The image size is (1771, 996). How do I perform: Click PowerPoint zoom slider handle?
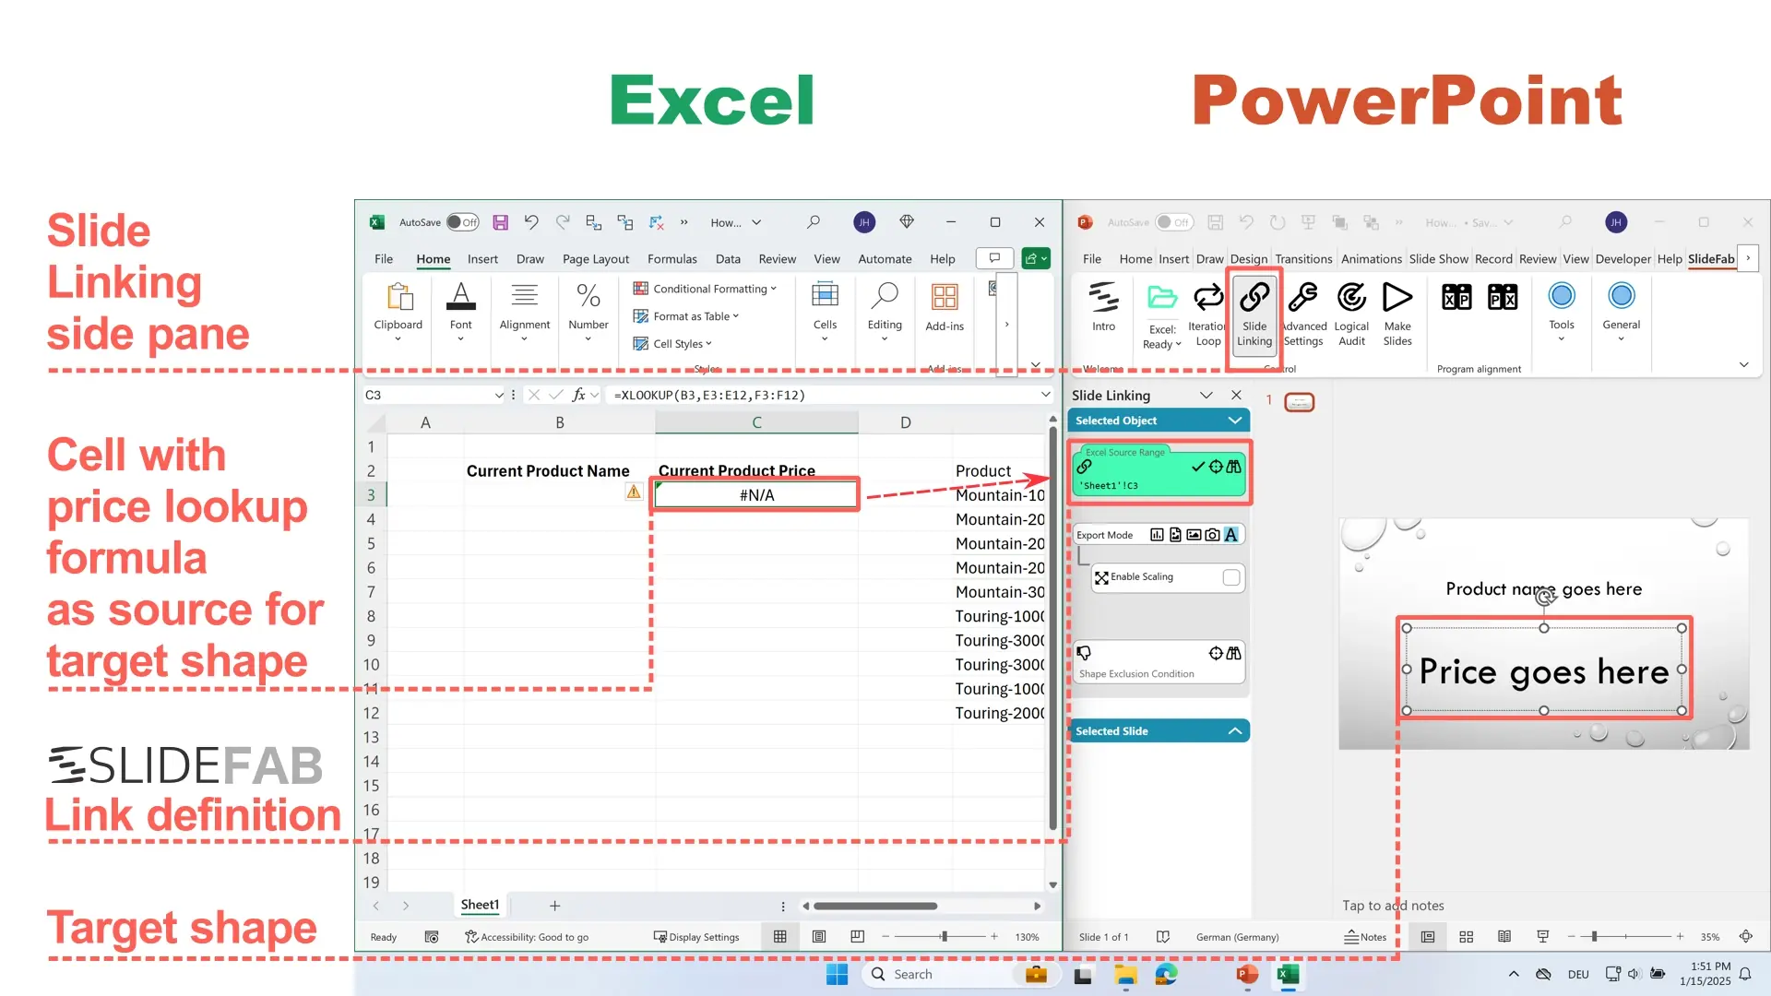1594,936
